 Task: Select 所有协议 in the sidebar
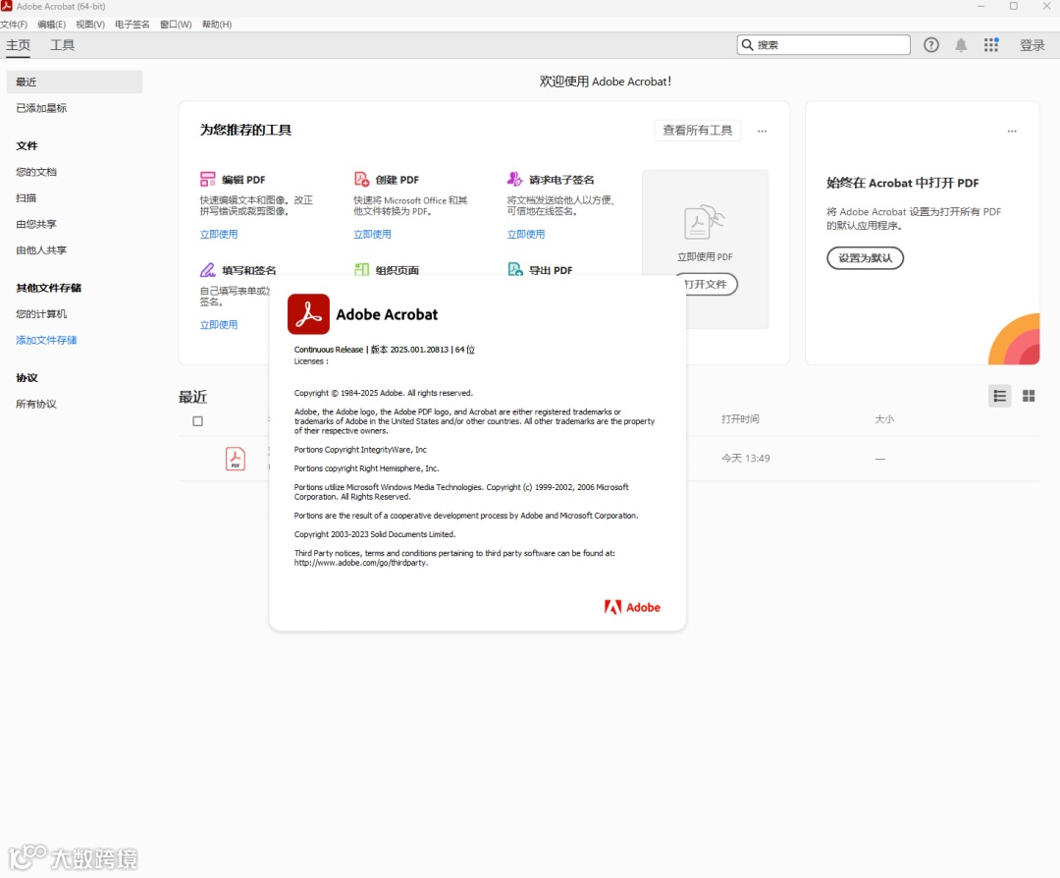(x=36, y=405)
